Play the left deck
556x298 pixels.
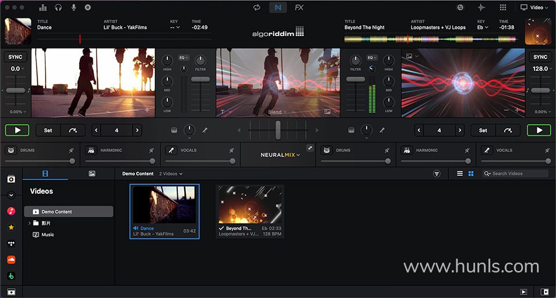tap(17, 130)
